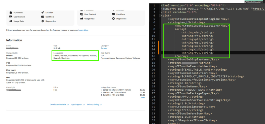Click the $0.99 price
The height and width of the screenshot is (124, 265).
click(143, 95)
